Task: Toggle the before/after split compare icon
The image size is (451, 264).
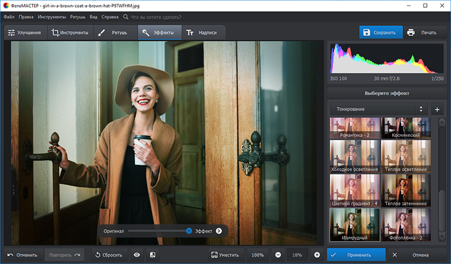Action: (153, 255)
